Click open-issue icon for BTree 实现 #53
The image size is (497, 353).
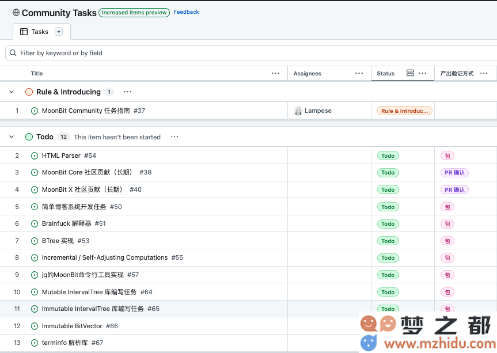35,241
